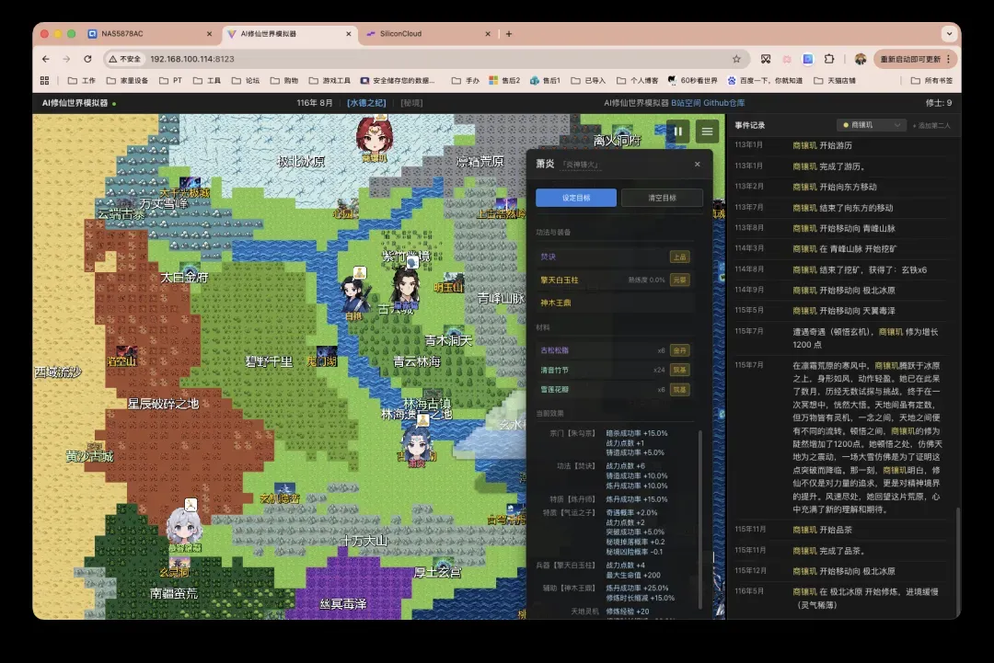
Task: Open the browser extensions puzzle icon
Action: pos(829,59)
